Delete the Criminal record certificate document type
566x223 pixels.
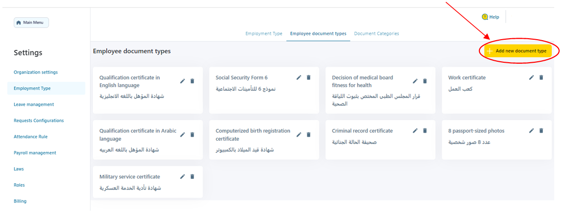(425, 130)
